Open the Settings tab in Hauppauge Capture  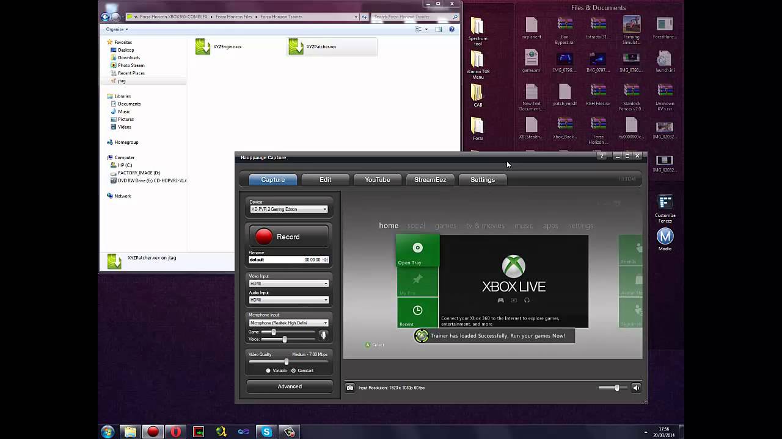(x=483, y=180)
